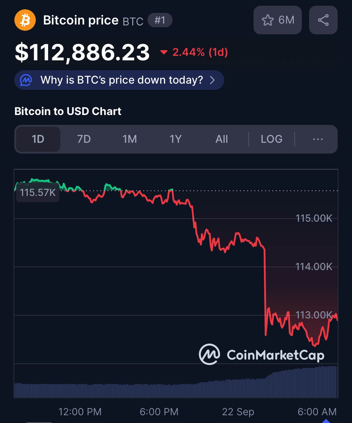Tap the star watchlist icon

(268, 20)
